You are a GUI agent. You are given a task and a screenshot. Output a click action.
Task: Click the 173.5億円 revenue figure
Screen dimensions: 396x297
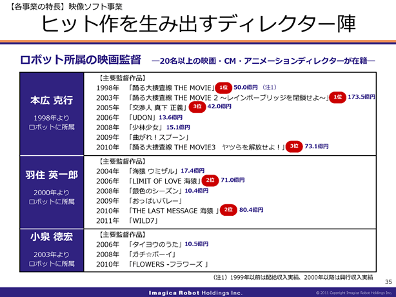(361, 97)
